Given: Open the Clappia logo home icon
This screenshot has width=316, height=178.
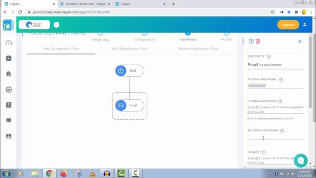Looking at the screenshot, I should [x=8, y=25].
